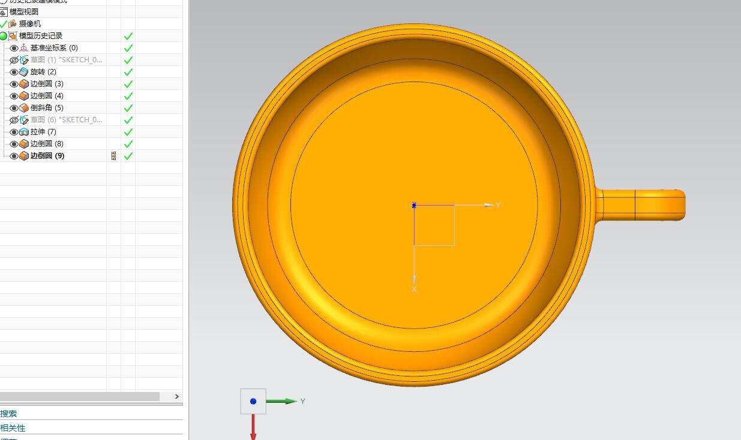The width and height of the screenshot is (741, 440).
Task: Click the datum coordinate system icon of 基准坐标系 (0)
Action: [x=24, y=48]
